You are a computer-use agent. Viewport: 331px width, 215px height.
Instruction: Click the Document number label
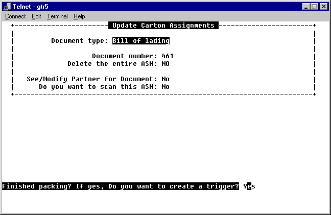point(124,56)
